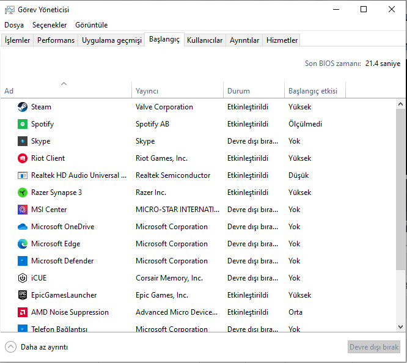Click the Düşük impact value for Realtek

pos(298,175)
